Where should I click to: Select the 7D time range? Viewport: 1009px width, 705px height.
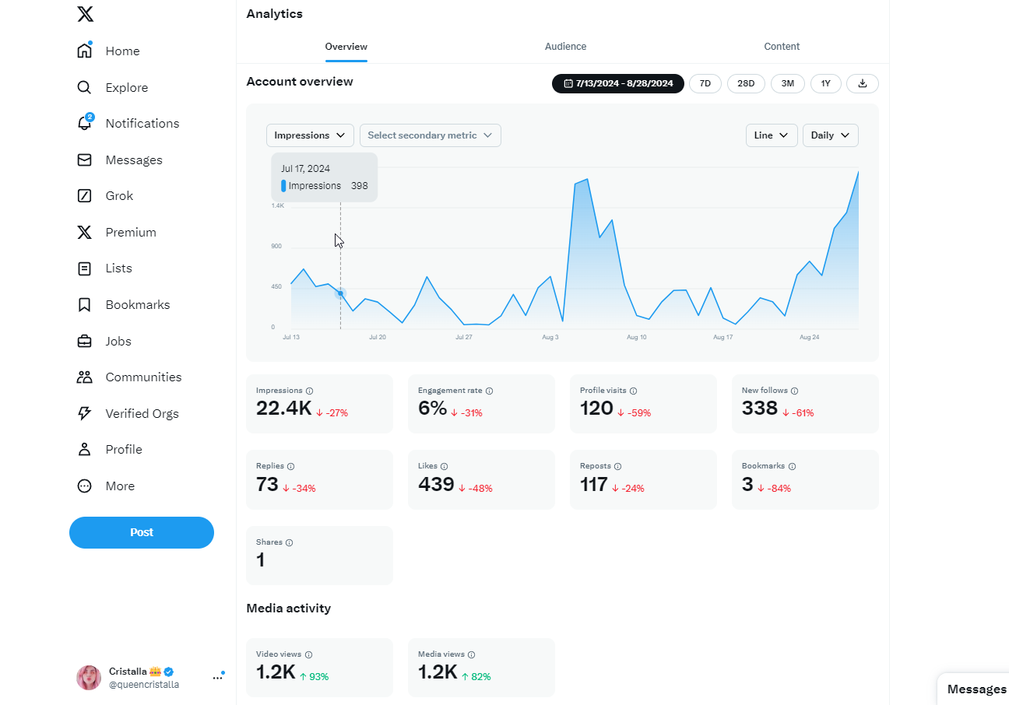point(705,83)
